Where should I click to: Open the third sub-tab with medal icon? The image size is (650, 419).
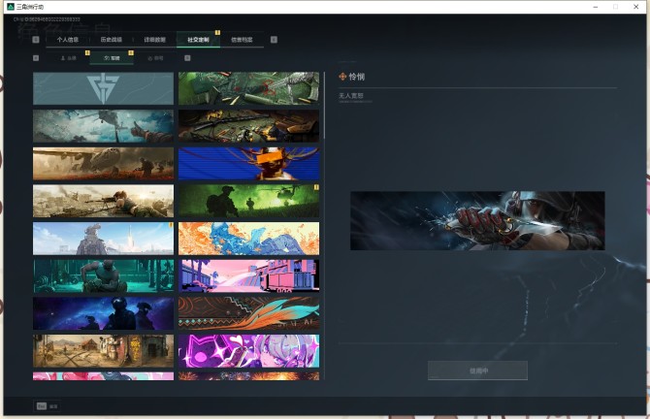click(x=155, y=58)
